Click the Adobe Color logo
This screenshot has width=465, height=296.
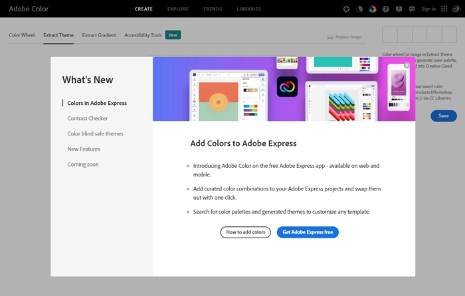pyautogui.click(x=29, y=9)
